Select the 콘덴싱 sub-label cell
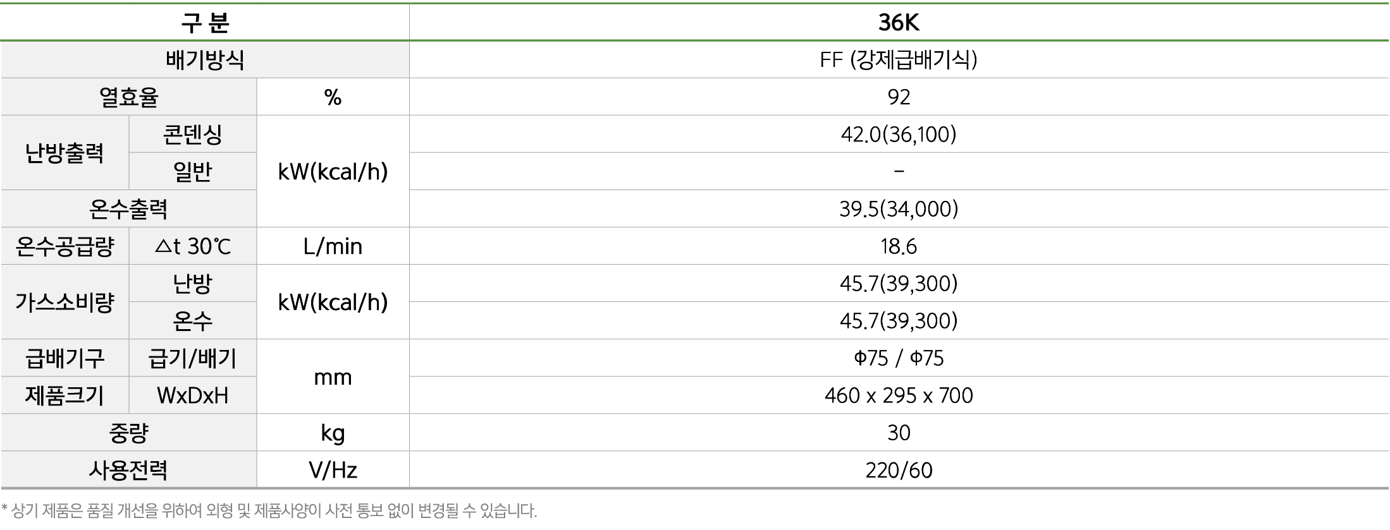Screen dimensions: 1390x530 pyautogui.click(x=192, y=135)
